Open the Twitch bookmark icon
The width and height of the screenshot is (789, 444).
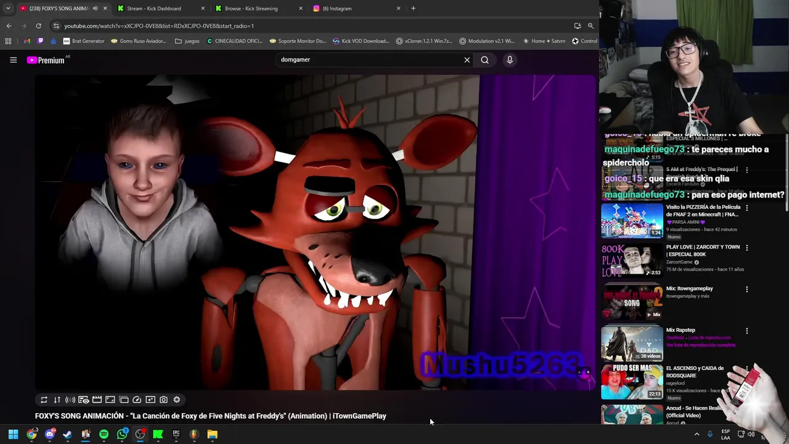pos(41,41)
